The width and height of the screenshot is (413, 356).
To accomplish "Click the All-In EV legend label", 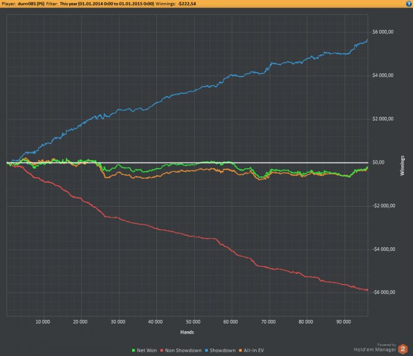I will pyautogui.click(x=254, y=351).
